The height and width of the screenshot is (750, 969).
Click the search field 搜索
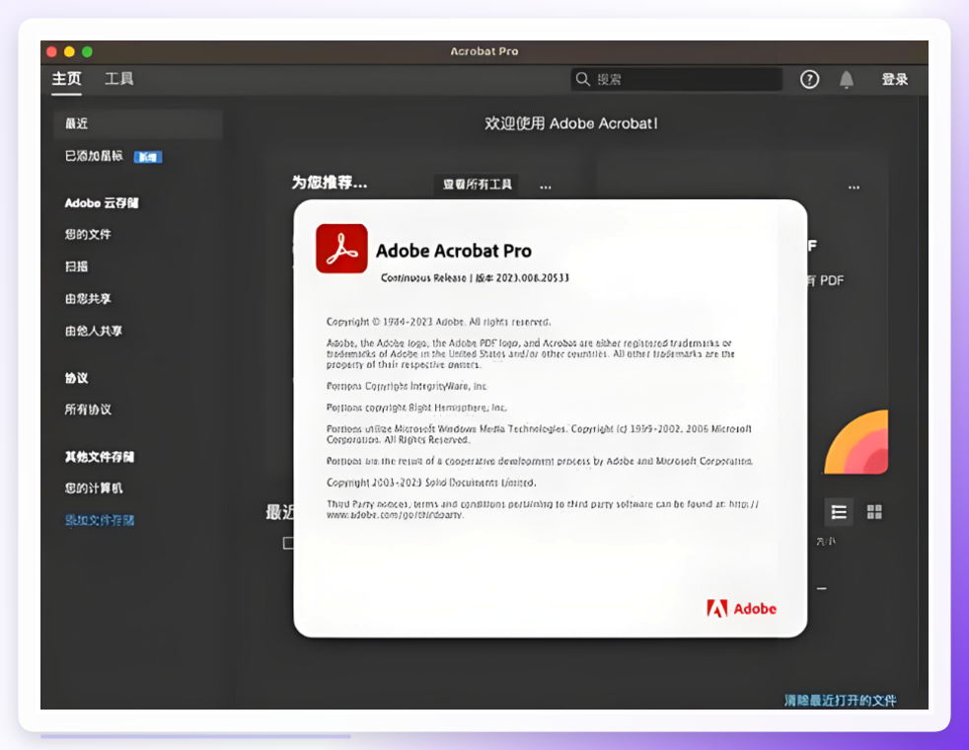coord(677,79)
